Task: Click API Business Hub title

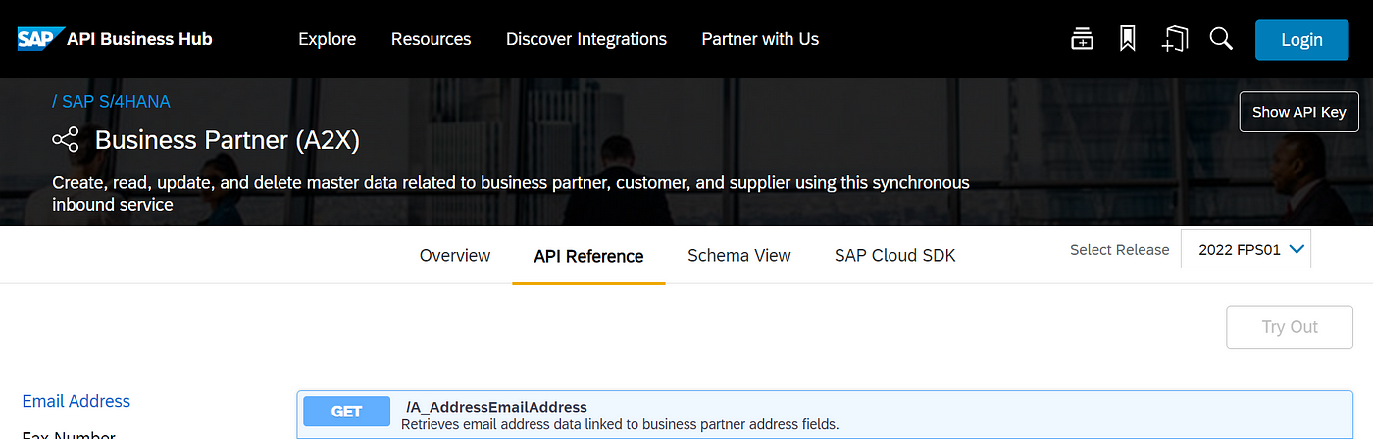Action: pos(139,39)
